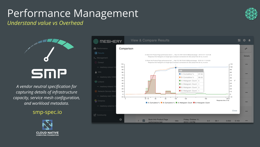260x147 pixels.
Task: Toggle B: Cumulative % legend item
Action: point(168,103)
